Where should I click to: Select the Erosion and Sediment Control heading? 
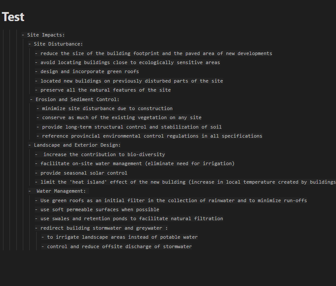coord(74,99)
